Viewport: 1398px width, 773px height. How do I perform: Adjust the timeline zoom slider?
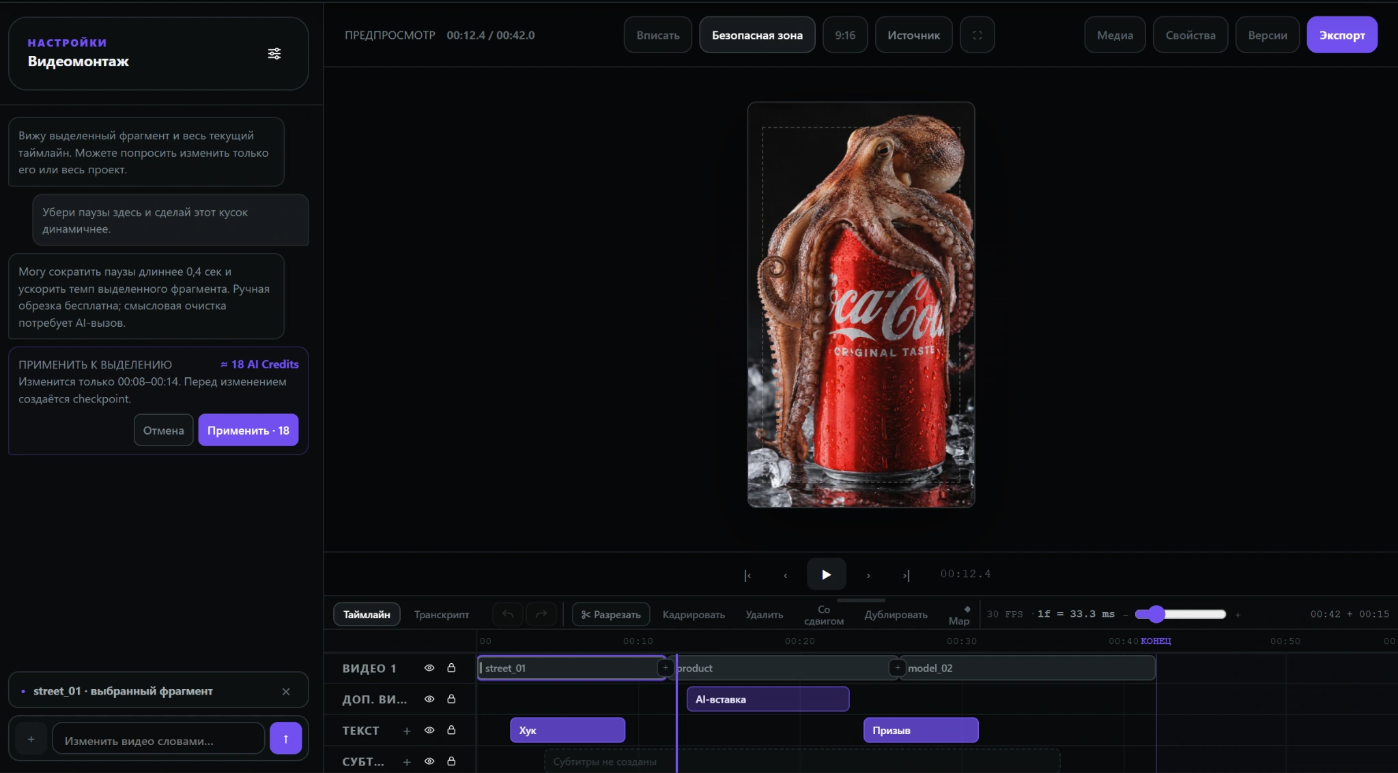pyautogui.click(x=1180, y=614)
